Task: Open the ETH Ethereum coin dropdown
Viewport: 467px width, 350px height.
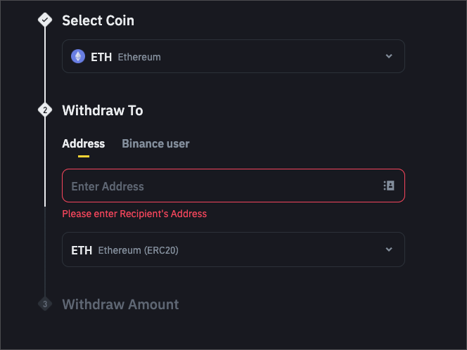Action: tap(233, 56)
